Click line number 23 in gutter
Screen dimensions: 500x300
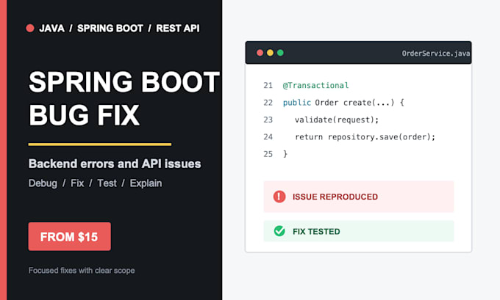pos(268,120)
